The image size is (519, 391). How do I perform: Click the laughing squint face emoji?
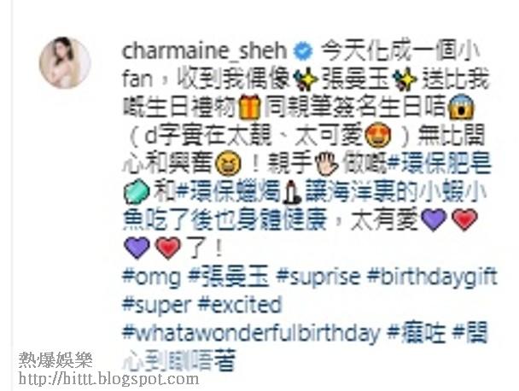pyautogui.click(x=229, y=163)
